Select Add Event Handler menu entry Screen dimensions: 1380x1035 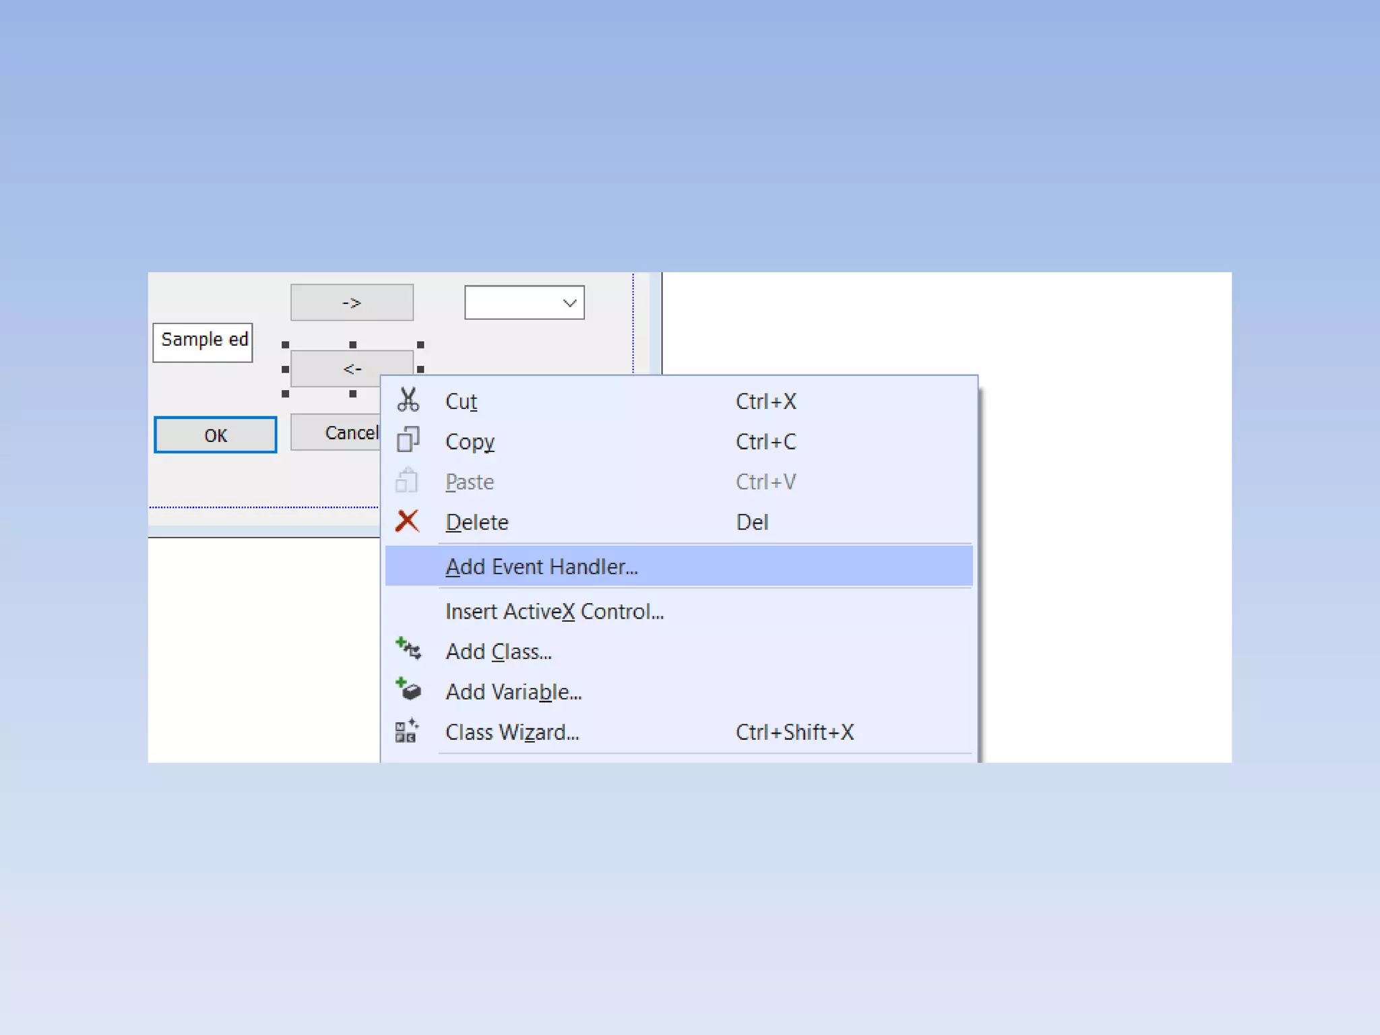pyautogui.click(x=541, y=567)
